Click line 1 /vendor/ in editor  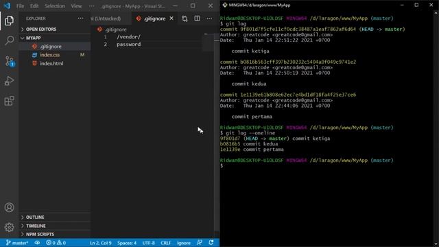[x=128, y=36]
